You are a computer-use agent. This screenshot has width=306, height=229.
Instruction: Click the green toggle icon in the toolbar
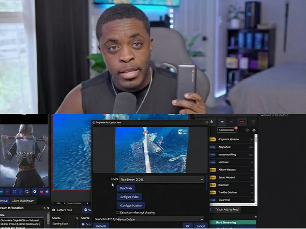point(2,192)
